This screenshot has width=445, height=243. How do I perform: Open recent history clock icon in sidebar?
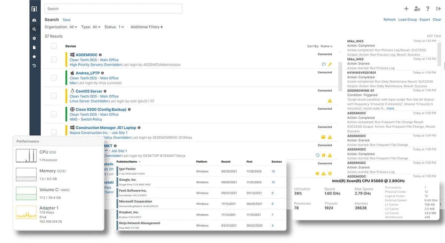click(34, 66)
